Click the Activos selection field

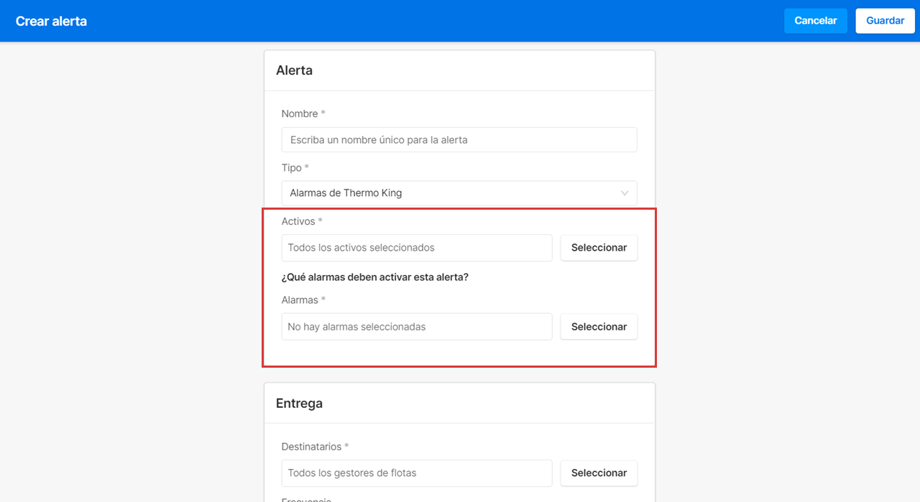click(416, 248)
